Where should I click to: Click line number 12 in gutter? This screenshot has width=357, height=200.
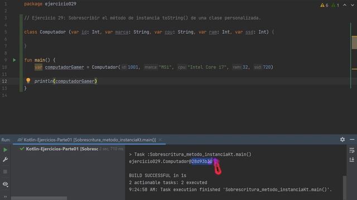(4, 81)
